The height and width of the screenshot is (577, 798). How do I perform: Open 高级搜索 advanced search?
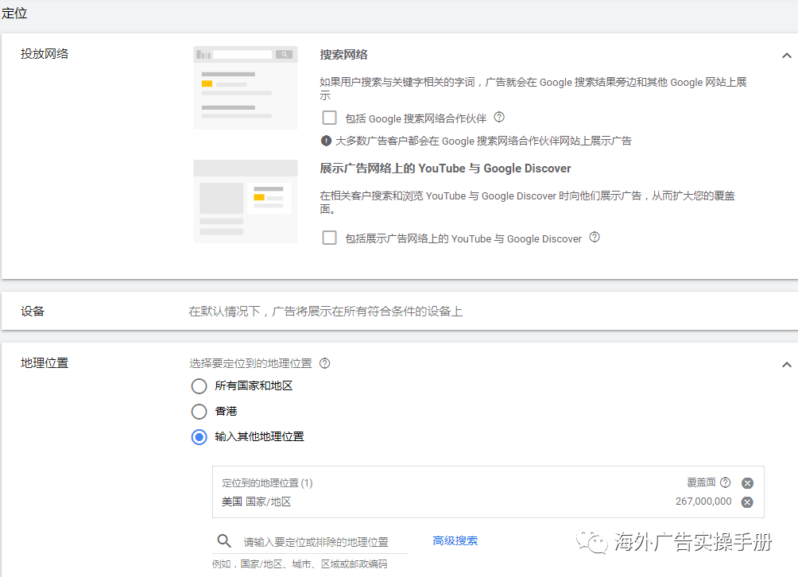(x=455, y=540)
